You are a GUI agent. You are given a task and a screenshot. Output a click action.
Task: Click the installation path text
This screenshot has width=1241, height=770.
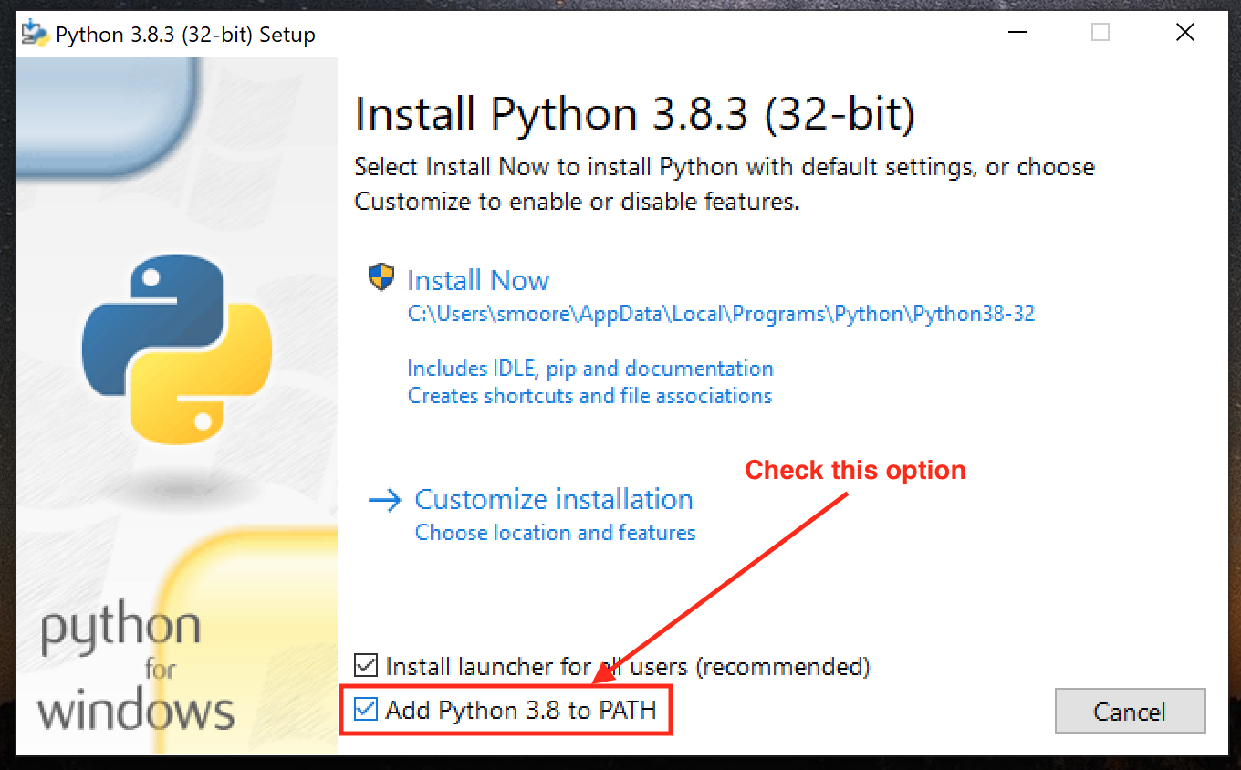click(721, 313)
